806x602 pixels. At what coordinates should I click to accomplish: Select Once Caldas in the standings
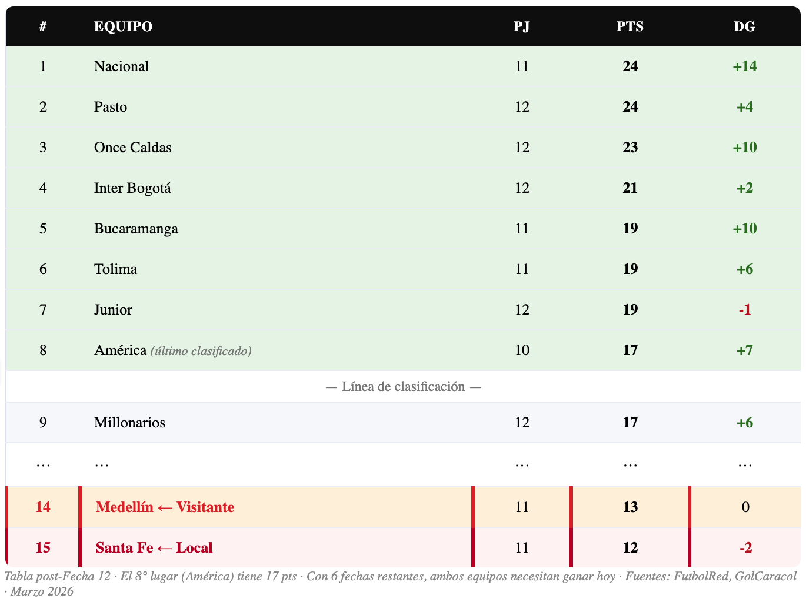tap(133, 148)
